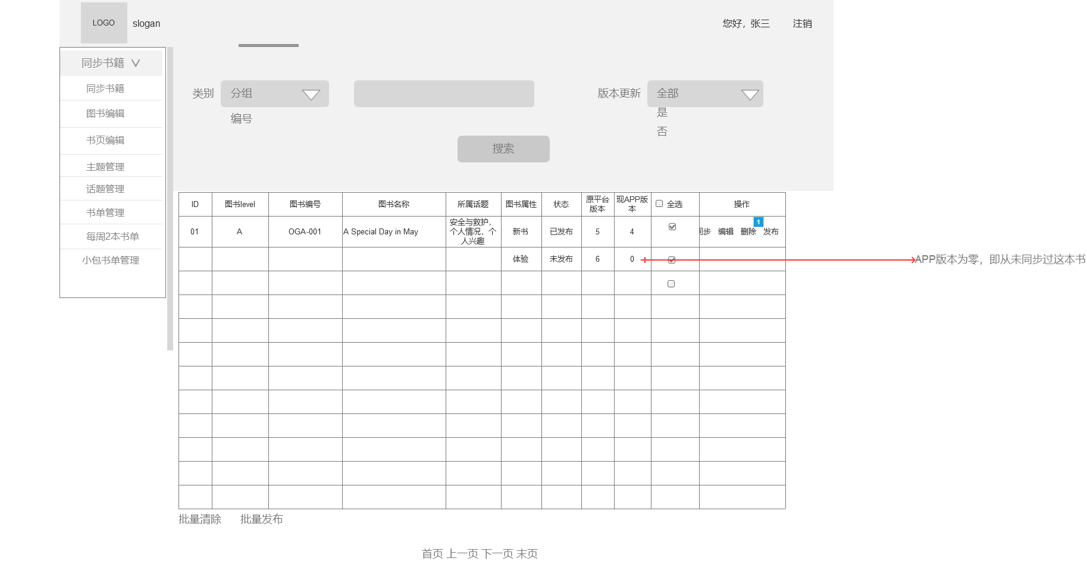Collapse the 同步书籍 sidebar group header
The width and height of the screenshot is (1087, 561).
(111, 63)
